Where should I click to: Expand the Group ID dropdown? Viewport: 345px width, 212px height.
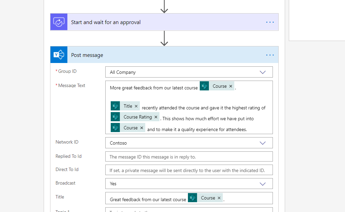262,72
